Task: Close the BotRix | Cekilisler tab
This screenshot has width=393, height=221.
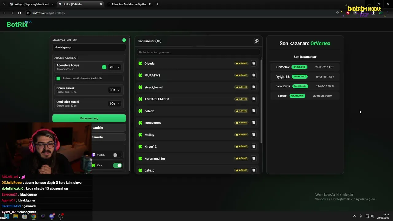Action: [101, 4]
